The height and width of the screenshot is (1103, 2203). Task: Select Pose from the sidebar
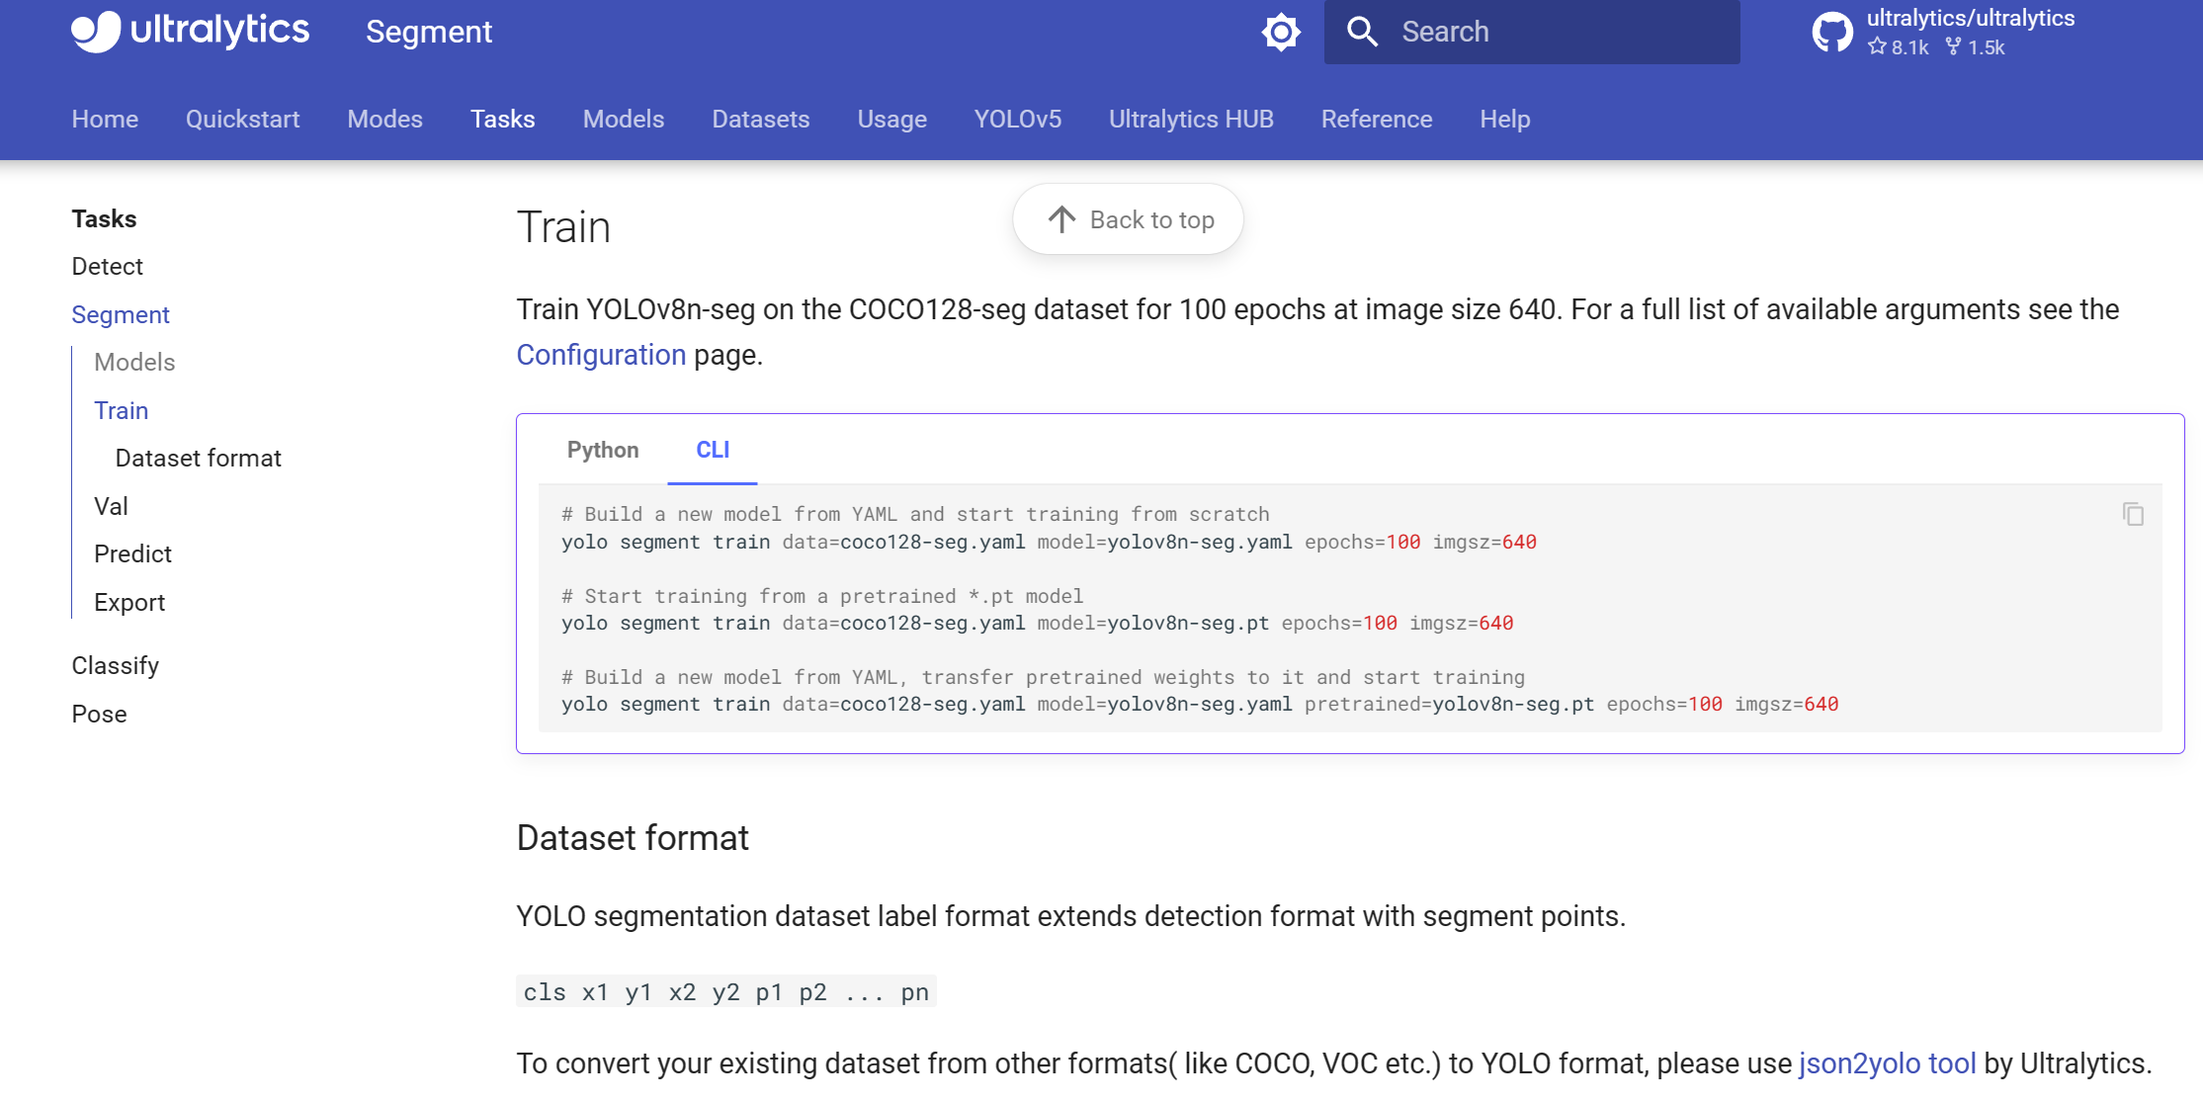(x=99, y=714)
